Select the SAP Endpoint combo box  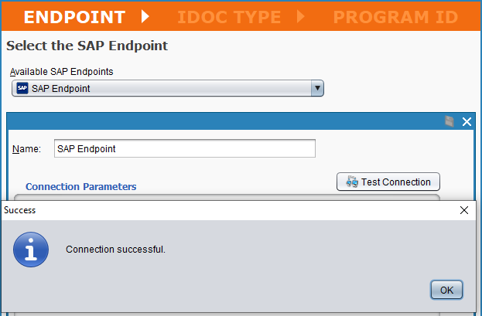tap(167, 89)
